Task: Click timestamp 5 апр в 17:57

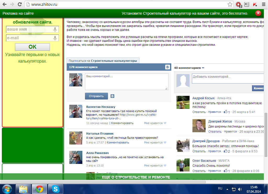Action: pos(95,142)
